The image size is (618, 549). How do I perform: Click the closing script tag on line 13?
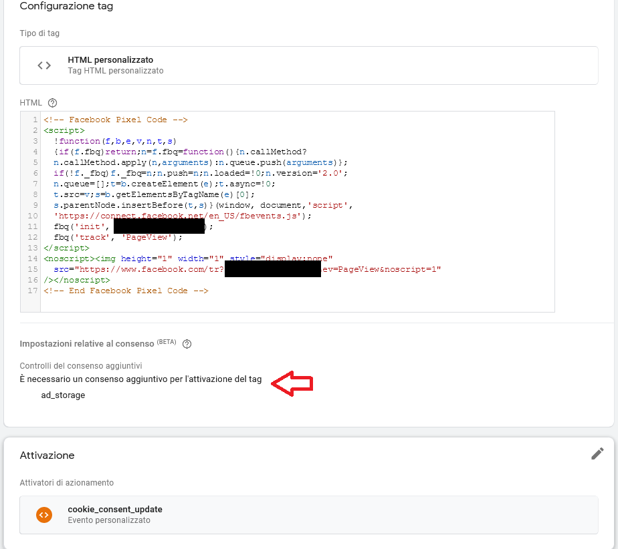click(x=66, y=248)
